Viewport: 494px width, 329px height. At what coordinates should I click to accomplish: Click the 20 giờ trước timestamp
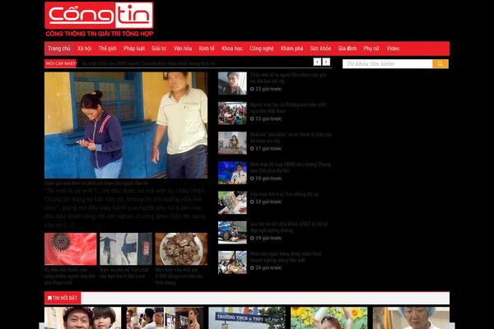(266, 268)
